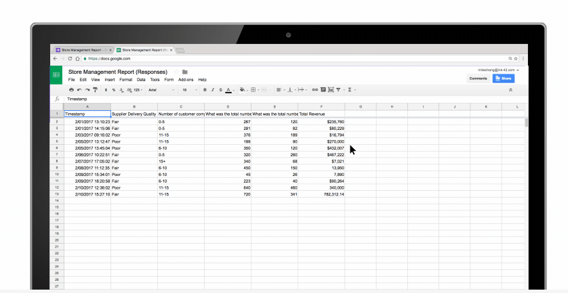Screen dimensions: 568x293
Task: Open the fill color bucket tool
Action: pos(243,90)
